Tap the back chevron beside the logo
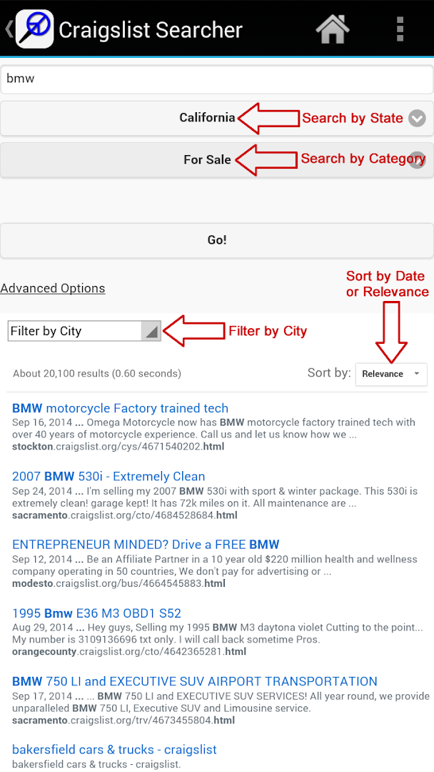434x772 pixels. pos(9,29)
